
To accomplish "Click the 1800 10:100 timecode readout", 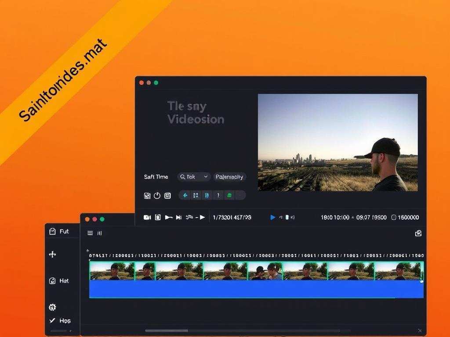I will pos(335,218).
